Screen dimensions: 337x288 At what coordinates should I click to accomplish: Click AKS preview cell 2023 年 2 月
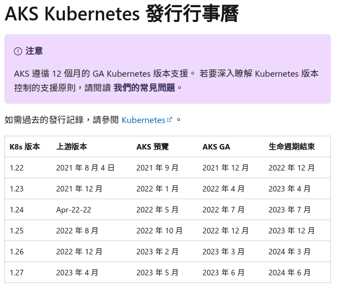[x=157, y=252]
